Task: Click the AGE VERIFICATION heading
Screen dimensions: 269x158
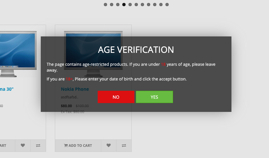Action: (x=136, y=50)
